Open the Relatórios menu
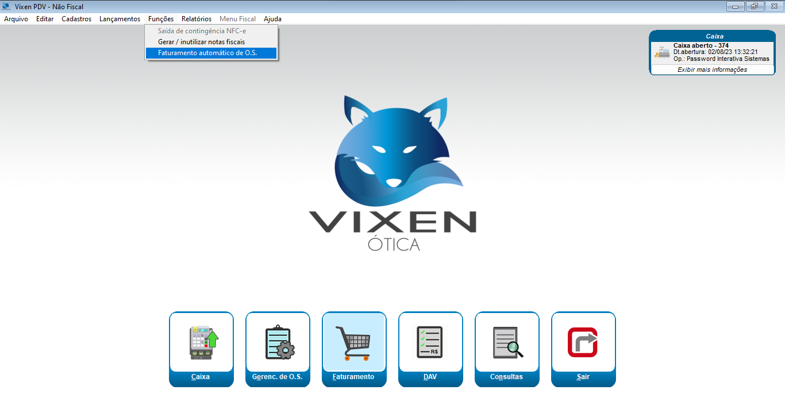785x413 pixels. click(197, 19)
